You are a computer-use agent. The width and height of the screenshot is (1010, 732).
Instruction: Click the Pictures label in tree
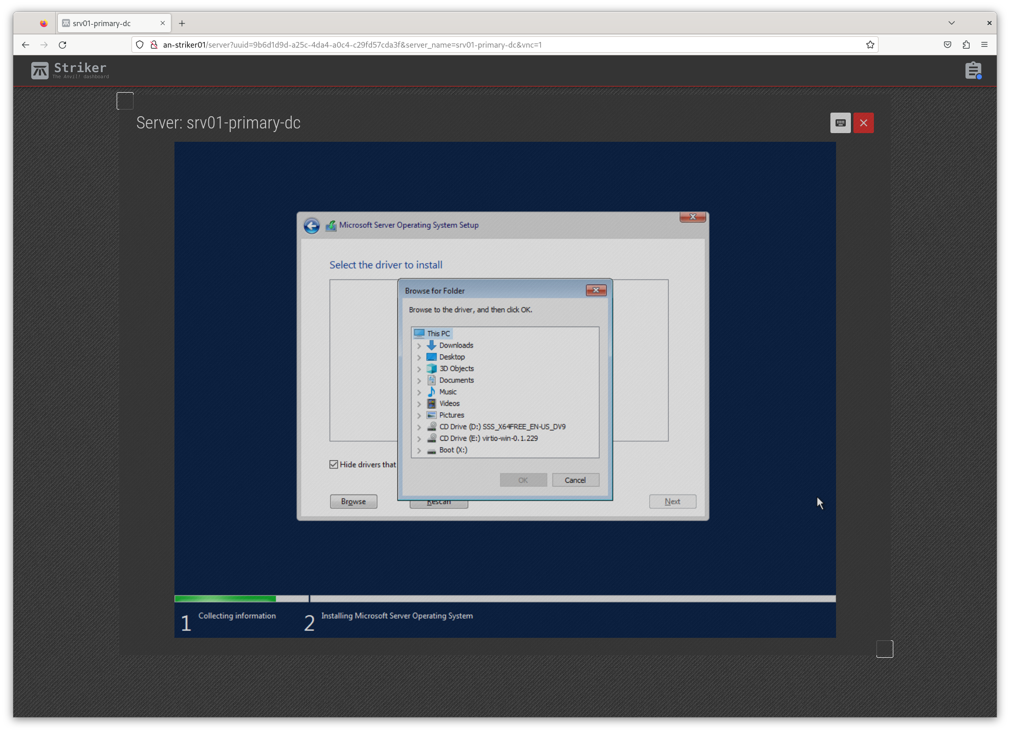pyautogui.click(x=452, y=415)
